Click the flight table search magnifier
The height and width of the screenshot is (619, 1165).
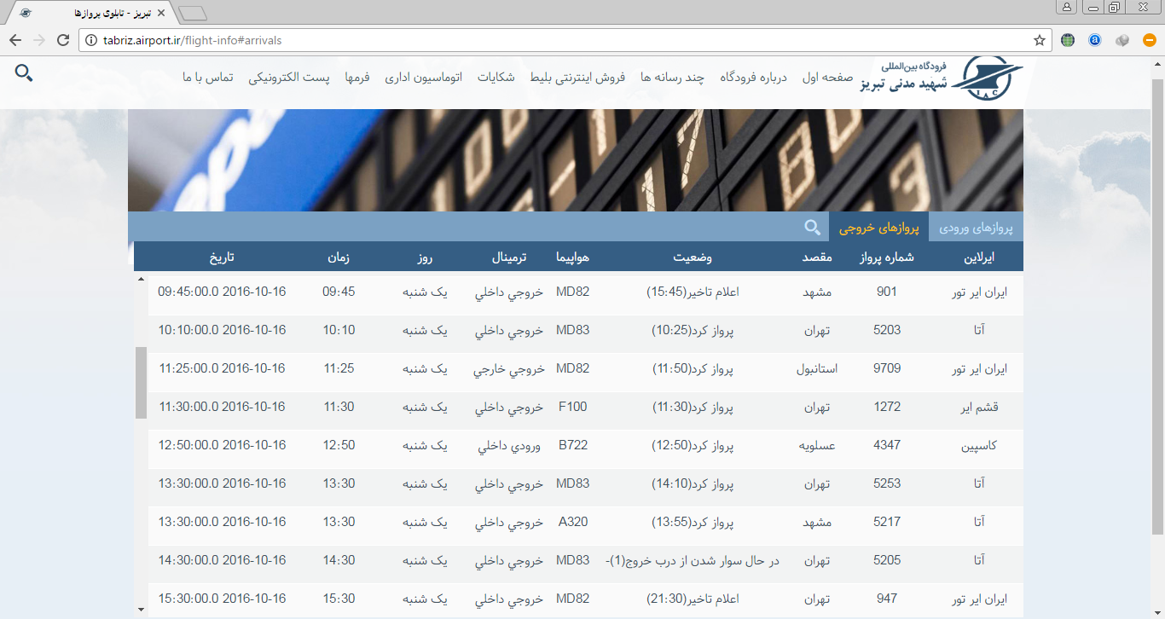click(813, 228)
